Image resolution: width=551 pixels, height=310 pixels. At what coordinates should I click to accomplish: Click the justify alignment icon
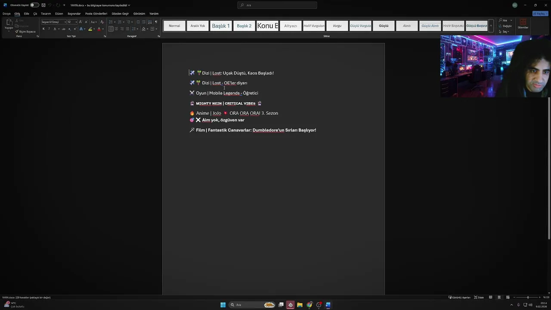pos(127,29)
